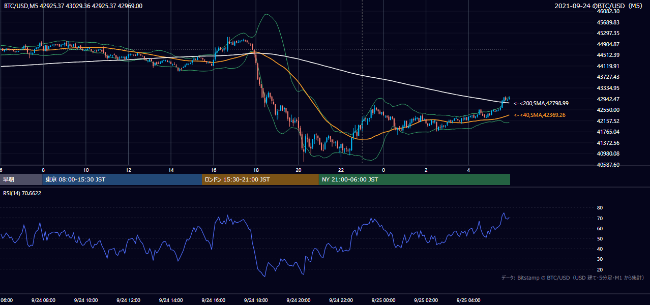Click the 9/24 16:00 time label
Image resolution: width=650 pixels, height=305 pixels.
tap(213, 300)
